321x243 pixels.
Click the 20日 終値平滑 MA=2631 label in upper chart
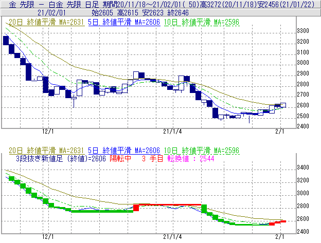point(46,22)
